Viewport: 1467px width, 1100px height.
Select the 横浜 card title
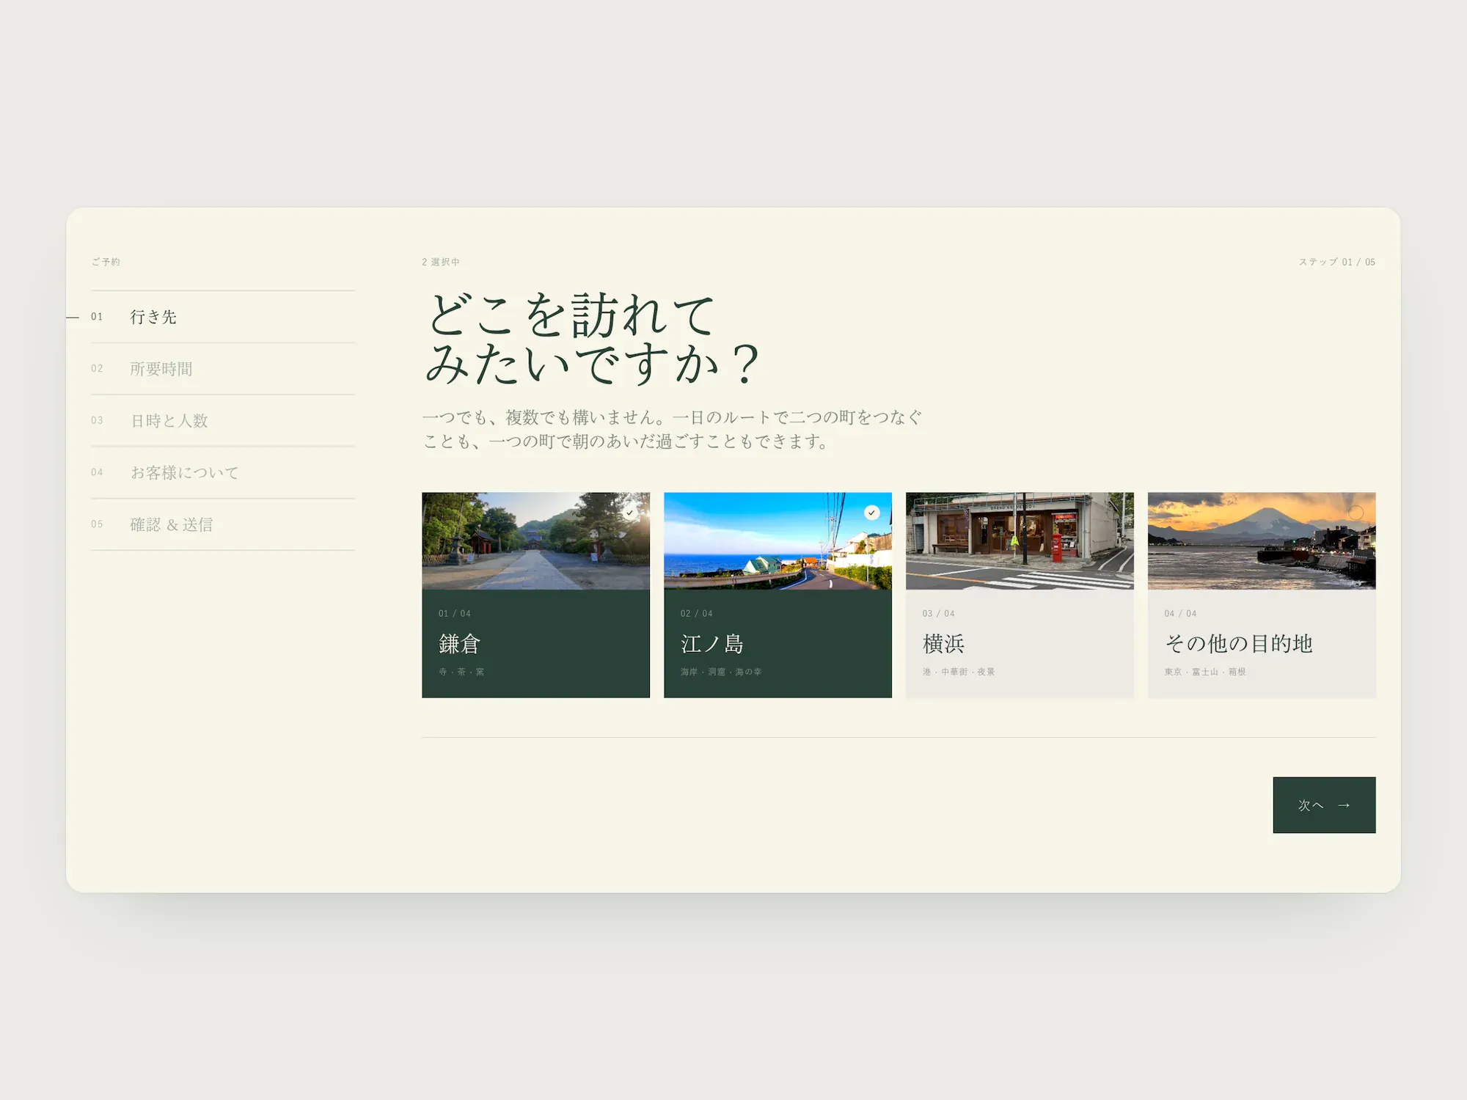(943, 643)
